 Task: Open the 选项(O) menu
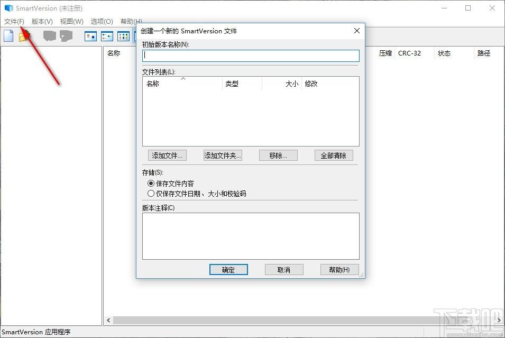pyautogui.click(x=102, y=21)
